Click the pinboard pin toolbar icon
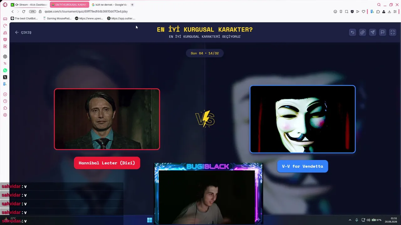401x225 pixels. click(341, 12)
